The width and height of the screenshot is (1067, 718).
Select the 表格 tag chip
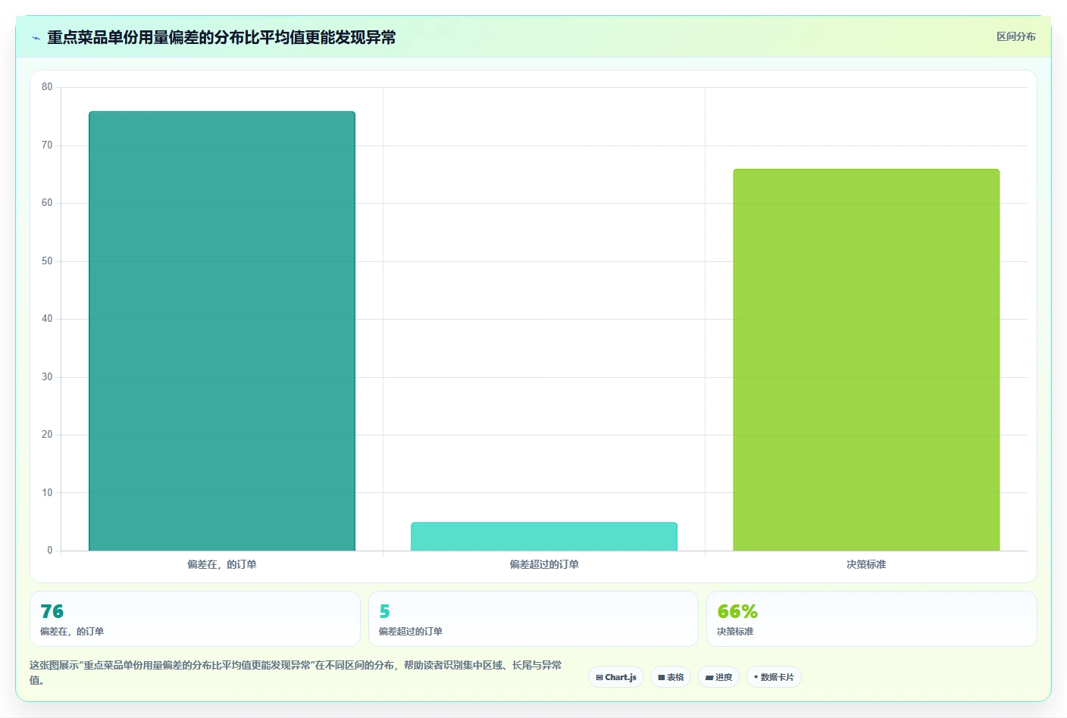coord(671,677)
